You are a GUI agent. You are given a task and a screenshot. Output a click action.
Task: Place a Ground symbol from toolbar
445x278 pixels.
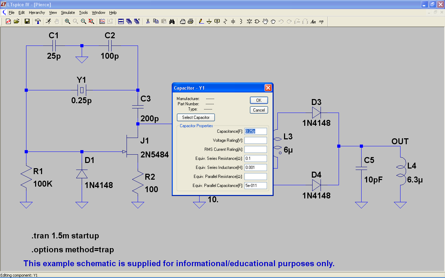[x=209, y=22]
